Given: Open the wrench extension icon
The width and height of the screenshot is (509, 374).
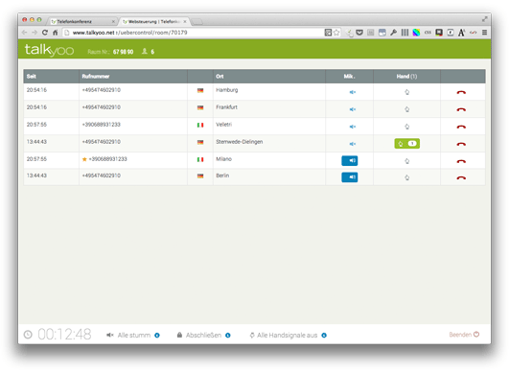Looking at the screenshot, I should (x=393, y=33).
